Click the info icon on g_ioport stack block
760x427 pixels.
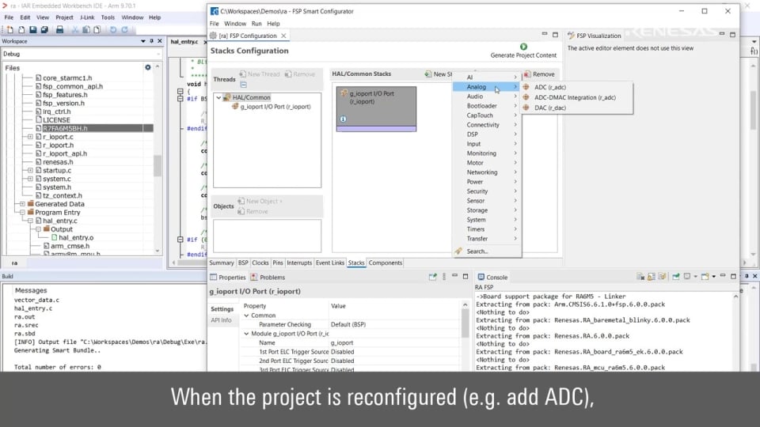pyautogui.click(x=343, y=119)
